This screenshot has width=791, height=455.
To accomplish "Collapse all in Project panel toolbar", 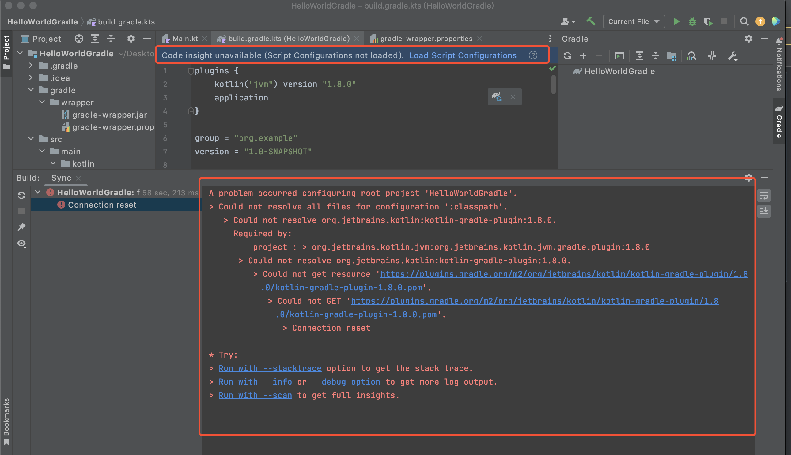I will coord(111,39).
